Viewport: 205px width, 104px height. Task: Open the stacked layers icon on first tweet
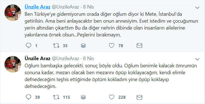pyautogui.click(x=83, y=46)
